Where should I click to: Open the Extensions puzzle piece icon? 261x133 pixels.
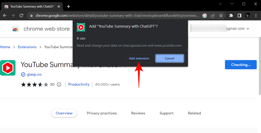point(231,15)
